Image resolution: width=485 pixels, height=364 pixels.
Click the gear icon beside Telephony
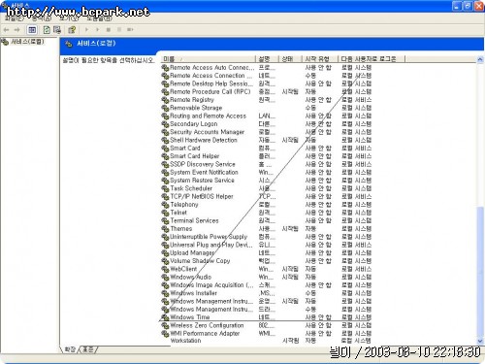pos(165,205)
